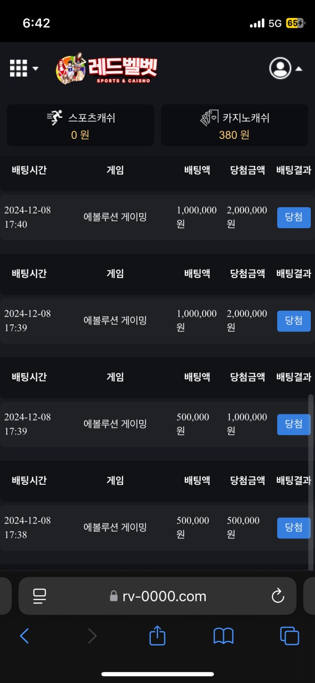The width and height of the screenshot is (315, 683).
Task: Expand the dropdown arrow beside the grid menu
Action: pyautogui.click(x=34, y=69)
